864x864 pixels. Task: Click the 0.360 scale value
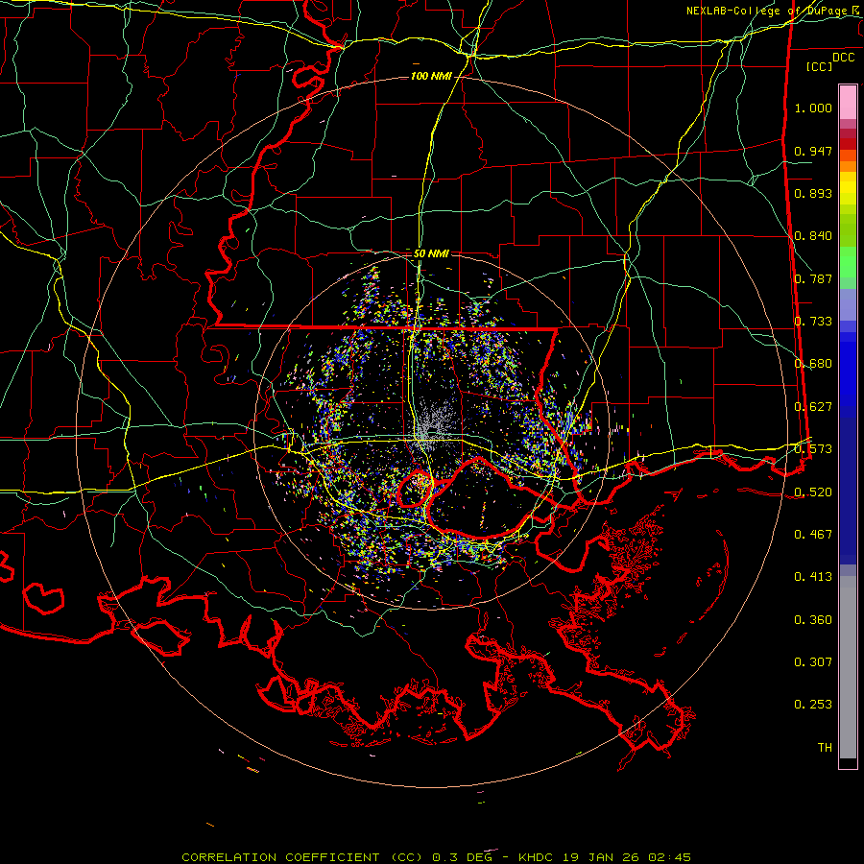tap(813, 619)
